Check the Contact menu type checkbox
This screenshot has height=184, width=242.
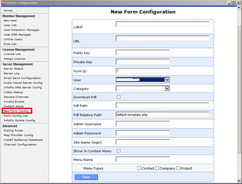[x=139, y=168]
